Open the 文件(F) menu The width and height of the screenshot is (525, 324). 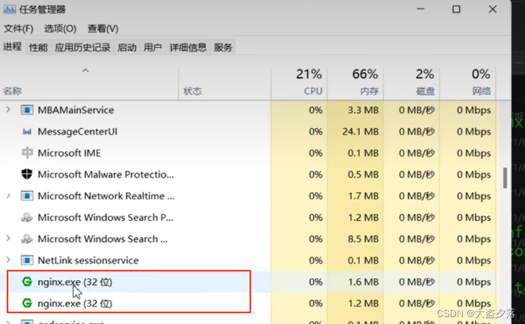[19, 29]
